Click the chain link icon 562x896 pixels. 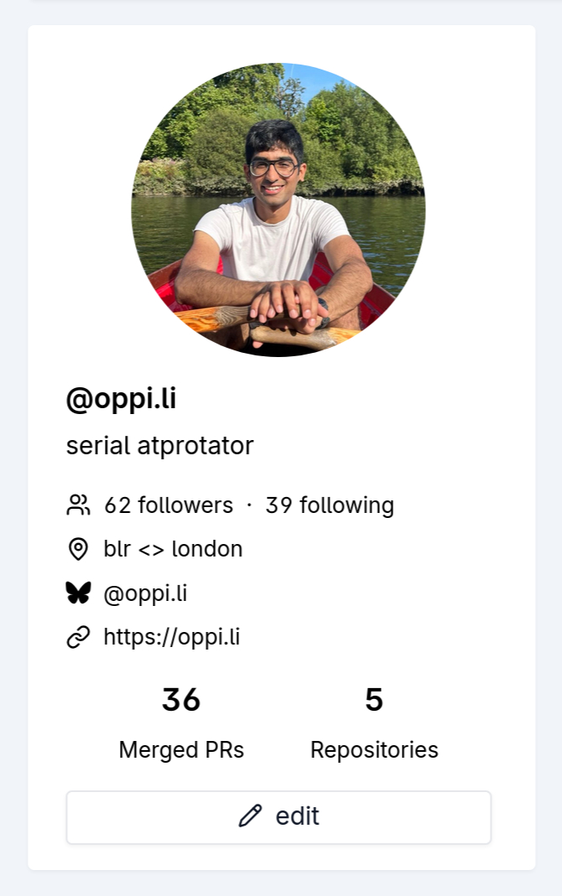(x=78, y=638)
